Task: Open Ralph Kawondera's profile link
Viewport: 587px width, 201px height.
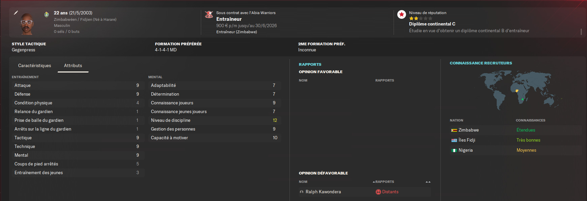Action: coord(323,192)
